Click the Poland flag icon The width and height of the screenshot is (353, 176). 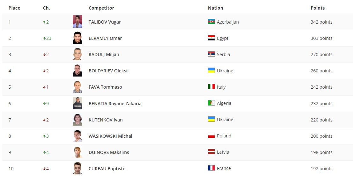point(211,136)
